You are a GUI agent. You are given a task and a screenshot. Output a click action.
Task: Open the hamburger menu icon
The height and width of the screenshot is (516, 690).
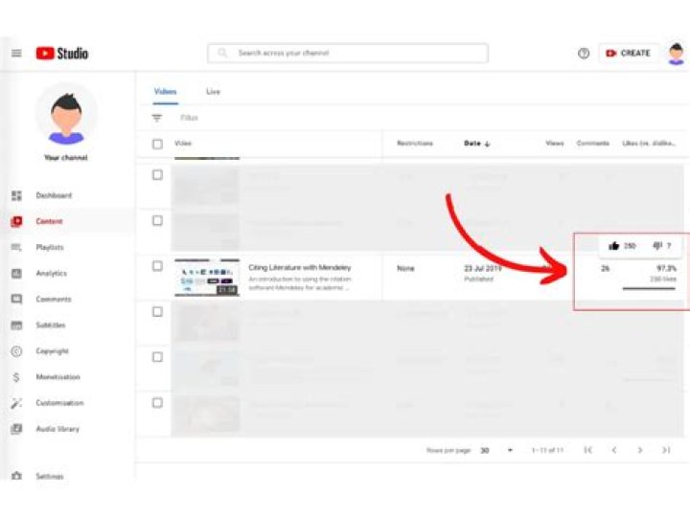pos(16,54)
